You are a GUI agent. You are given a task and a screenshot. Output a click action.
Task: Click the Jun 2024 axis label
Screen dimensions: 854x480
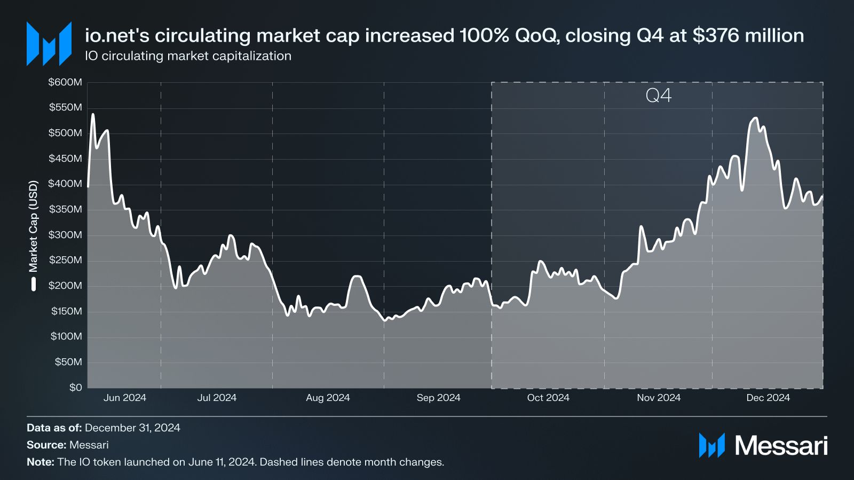point(125,398)
